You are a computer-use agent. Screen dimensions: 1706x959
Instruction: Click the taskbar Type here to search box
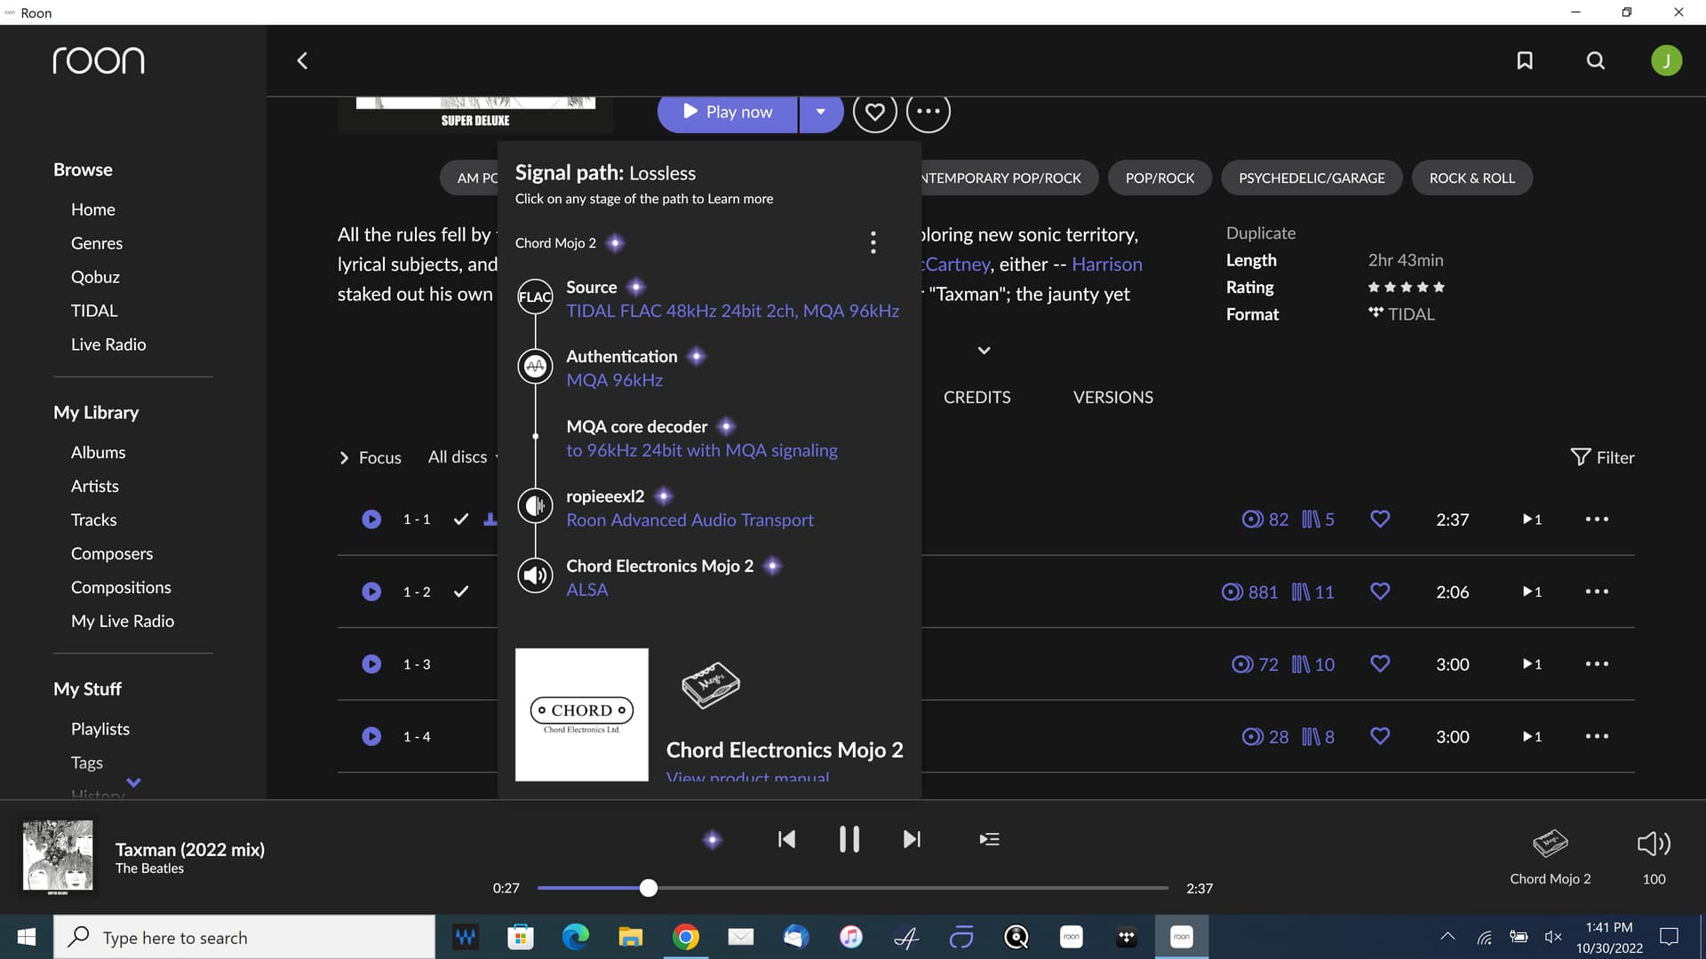(244, 937)
